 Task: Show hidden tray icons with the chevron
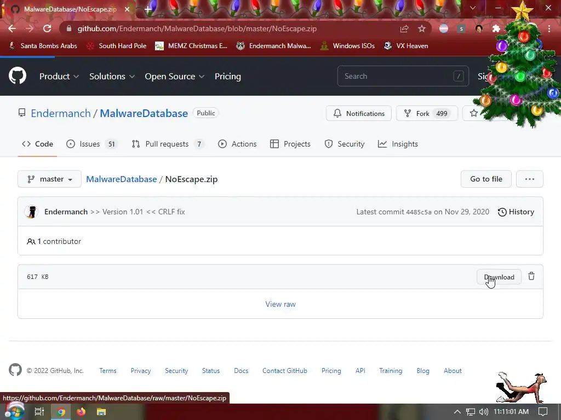click(457, 412)
